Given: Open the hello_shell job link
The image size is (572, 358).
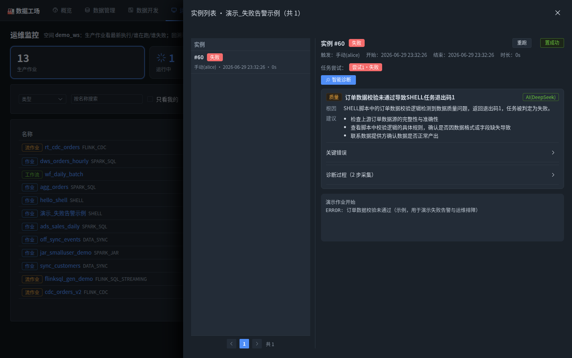Looking at the screenshot, I should click(x=54, y=200).
